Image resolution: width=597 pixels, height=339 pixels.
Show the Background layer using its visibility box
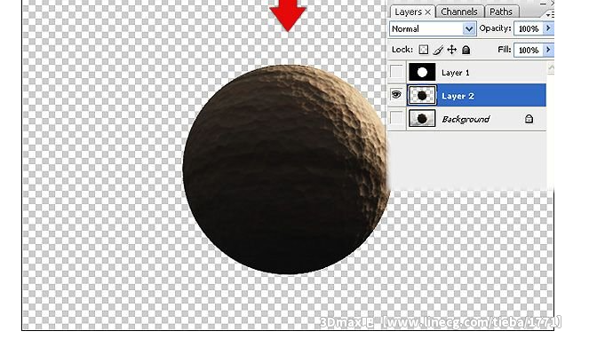point(396,118)
